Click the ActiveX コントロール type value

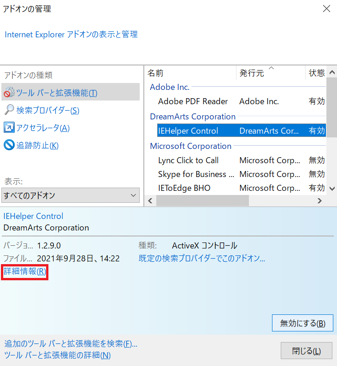(204, 246)
